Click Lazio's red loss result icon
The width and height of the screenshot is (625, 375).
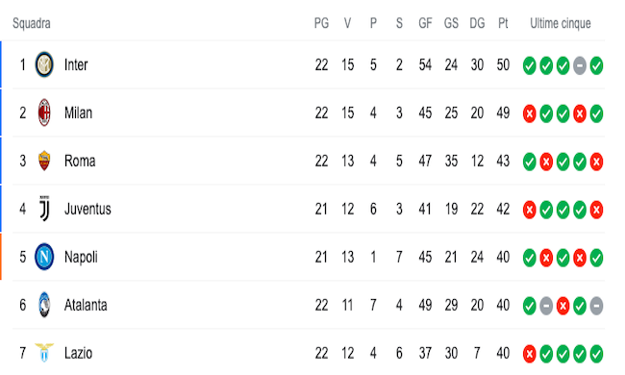coord(530,354)
